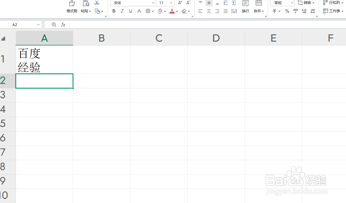The height and width of the screenshot is (203, 346).
Task: Click the Wrap Text (换行) icon
Action: point(245,3)
